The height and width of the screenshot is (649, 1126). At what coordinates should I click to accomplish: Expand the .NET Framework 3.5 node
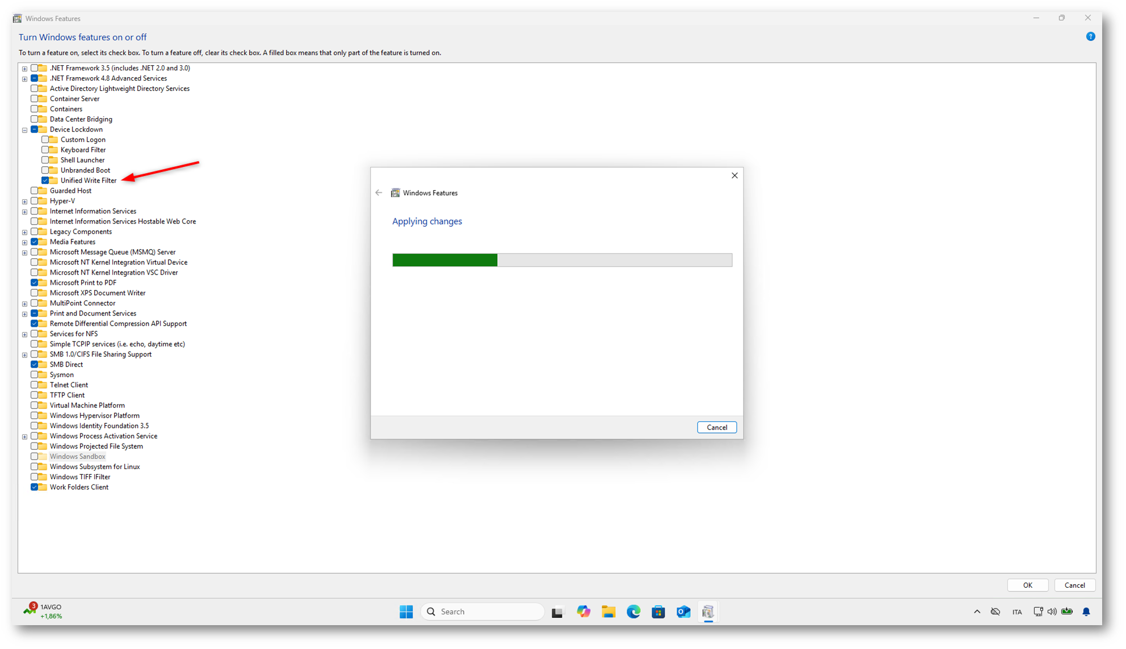tap(24, 69)
